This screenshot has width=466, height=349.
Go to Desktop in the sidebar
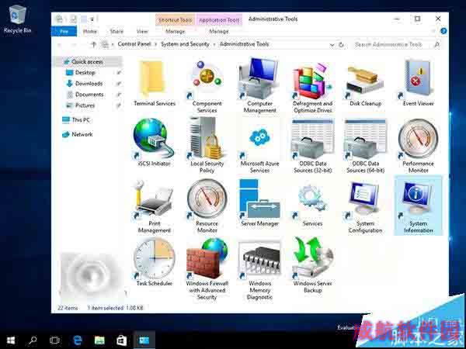coord(85,73)
